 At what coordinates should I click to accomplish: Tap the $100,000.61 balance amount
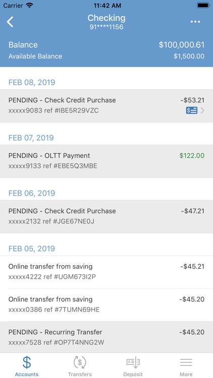pyautogui.click(x=182, y=45)
